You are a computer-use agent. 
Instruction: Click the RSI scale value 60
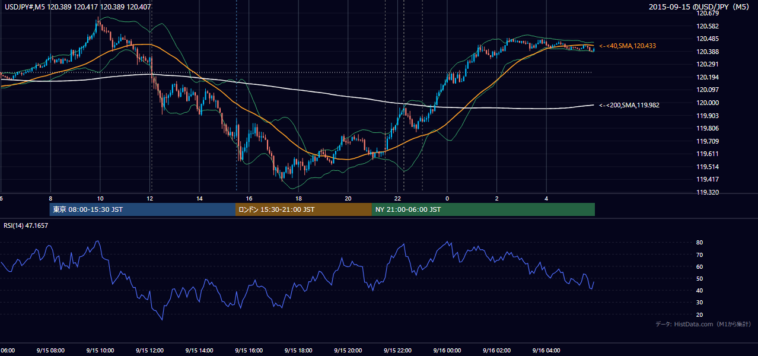[700, 266]
